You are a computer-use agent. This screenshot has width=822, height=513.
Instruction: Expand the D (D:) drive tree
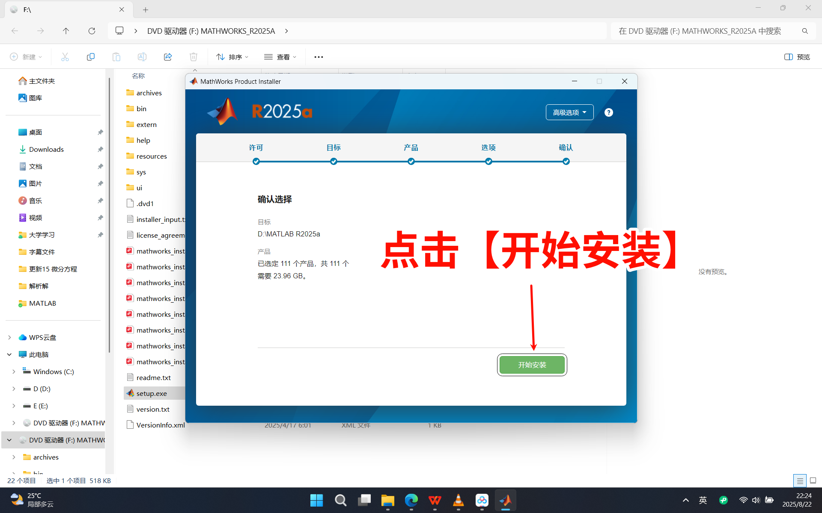[x=14, y=389]
